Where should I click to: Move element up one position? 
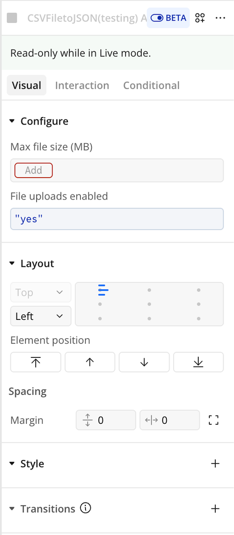click(x=90, y=362)
